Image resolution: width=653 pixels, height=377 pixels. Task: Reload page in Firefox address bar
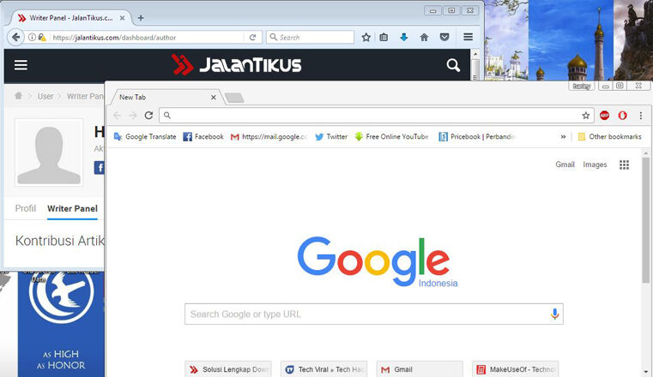(x=252, y=38)
